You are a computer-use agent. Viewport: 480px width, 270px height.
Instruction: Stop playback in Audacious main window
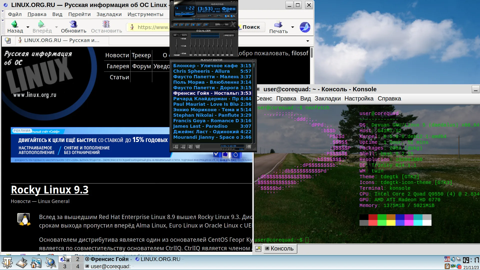pos(193,25)
